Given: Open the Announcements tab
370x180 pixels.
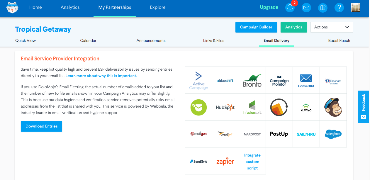Looking at the screenshot, I should pyautogui.click(x=151, y=40).
